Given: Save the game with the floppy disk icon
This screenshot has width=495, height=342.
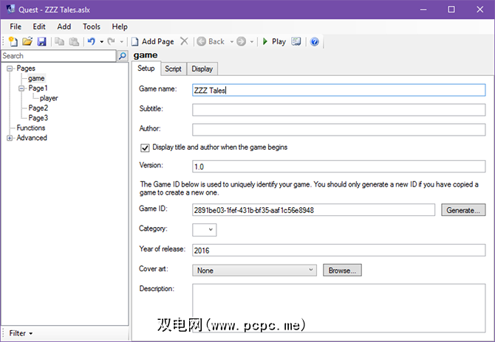Looking at the screenshot, I should [x=41, y=42].
